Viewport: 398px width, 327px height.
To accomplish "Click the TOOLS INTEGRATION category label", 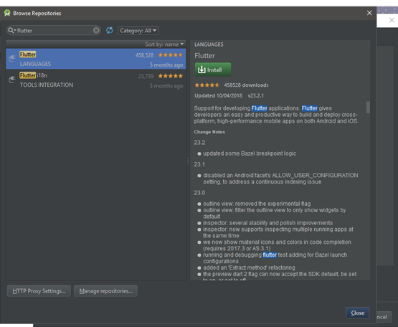I will (47, 85).
